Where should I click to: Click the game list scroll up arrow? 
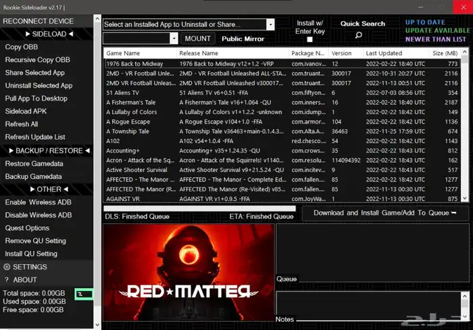[465, 52]
